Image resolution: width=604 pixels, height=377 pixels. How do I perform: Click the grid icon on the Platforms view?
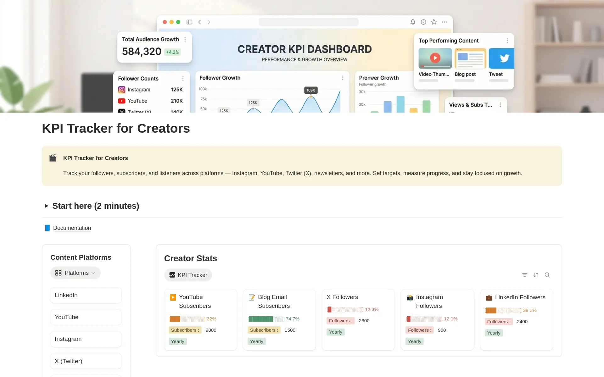pos(58,273)
